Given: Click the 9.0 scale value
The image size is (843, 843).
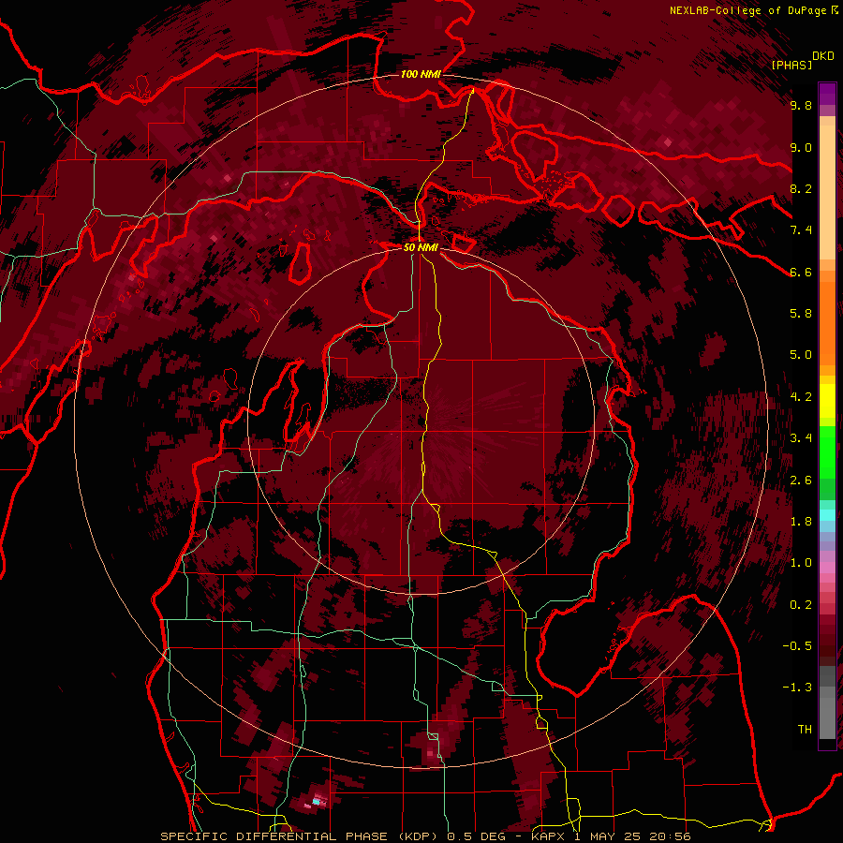Looking at the screenshot, I should [x=801, y=147].
